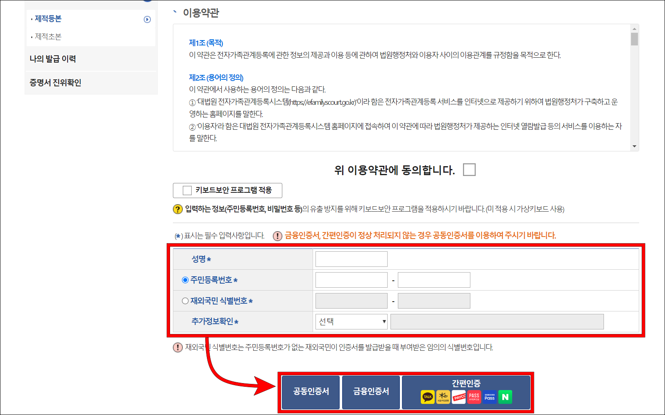Viewport: 665px width, 415px height.
Task: Open the 제적등본 menu item
Action: 48,19
